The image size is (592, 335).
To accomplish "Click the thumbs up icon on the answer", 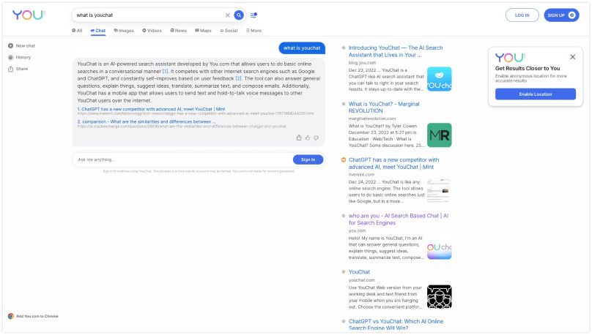I will pos(308,138).
